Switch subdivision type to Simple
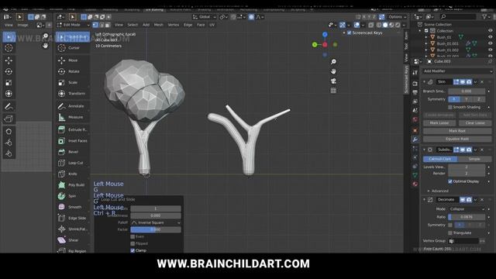 tap(474, 159)
